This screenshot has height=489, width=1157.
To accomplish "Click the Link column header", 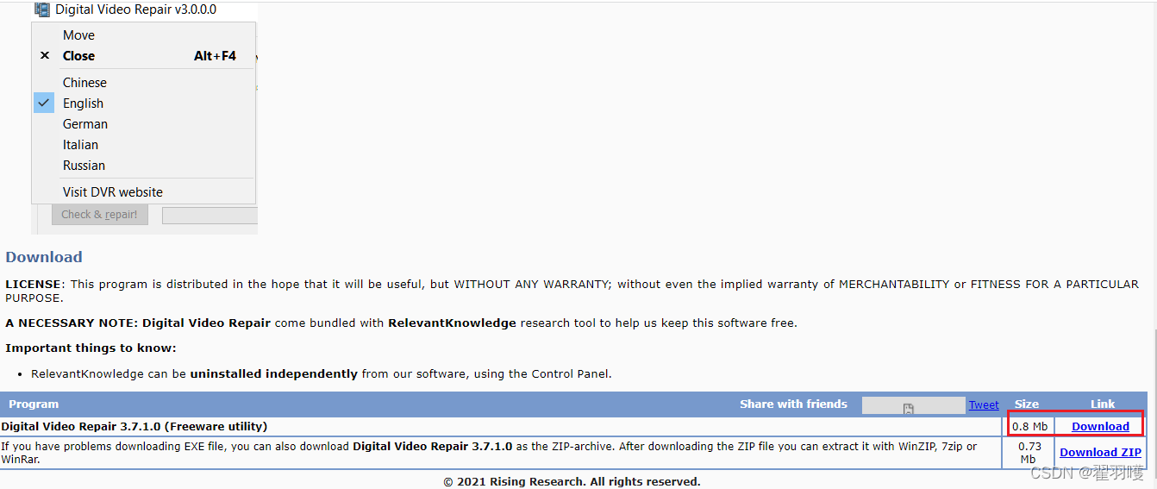I will 1103,404.
